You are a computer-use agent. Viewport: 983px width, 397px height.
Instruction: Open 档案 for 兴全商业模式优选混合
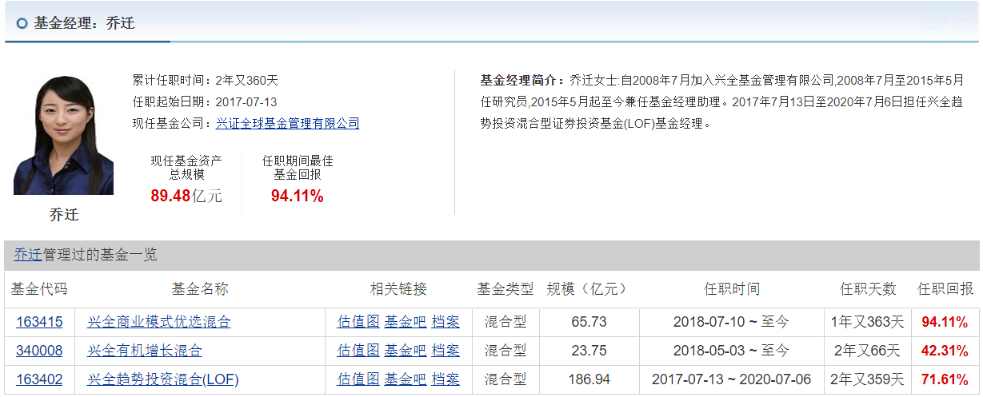[x=446, y=322]
